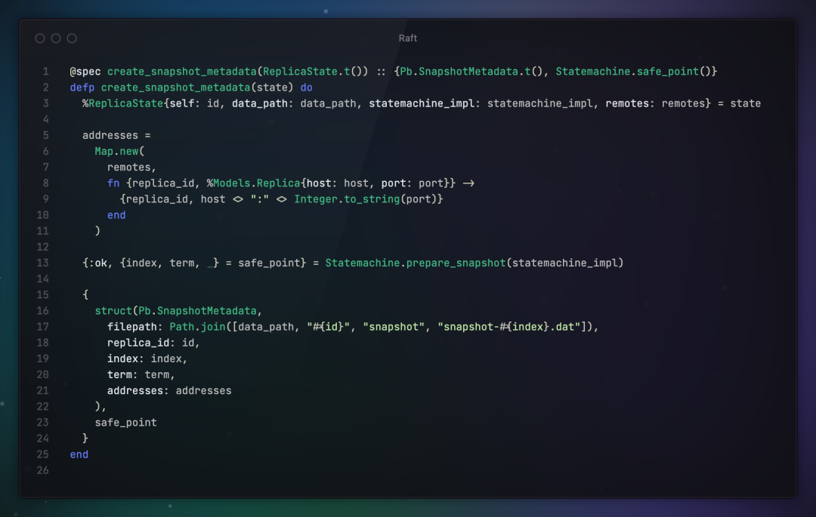Click the "fn" keyword on line 8

113,183
